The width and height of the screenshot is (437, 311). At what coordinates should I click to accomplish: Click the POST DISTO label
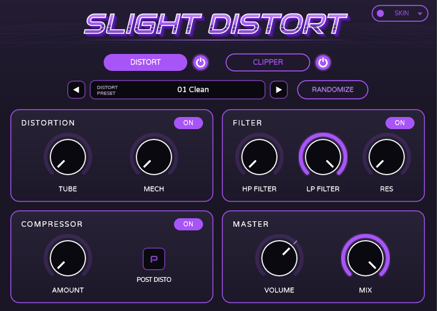click(x=154, y=279)
